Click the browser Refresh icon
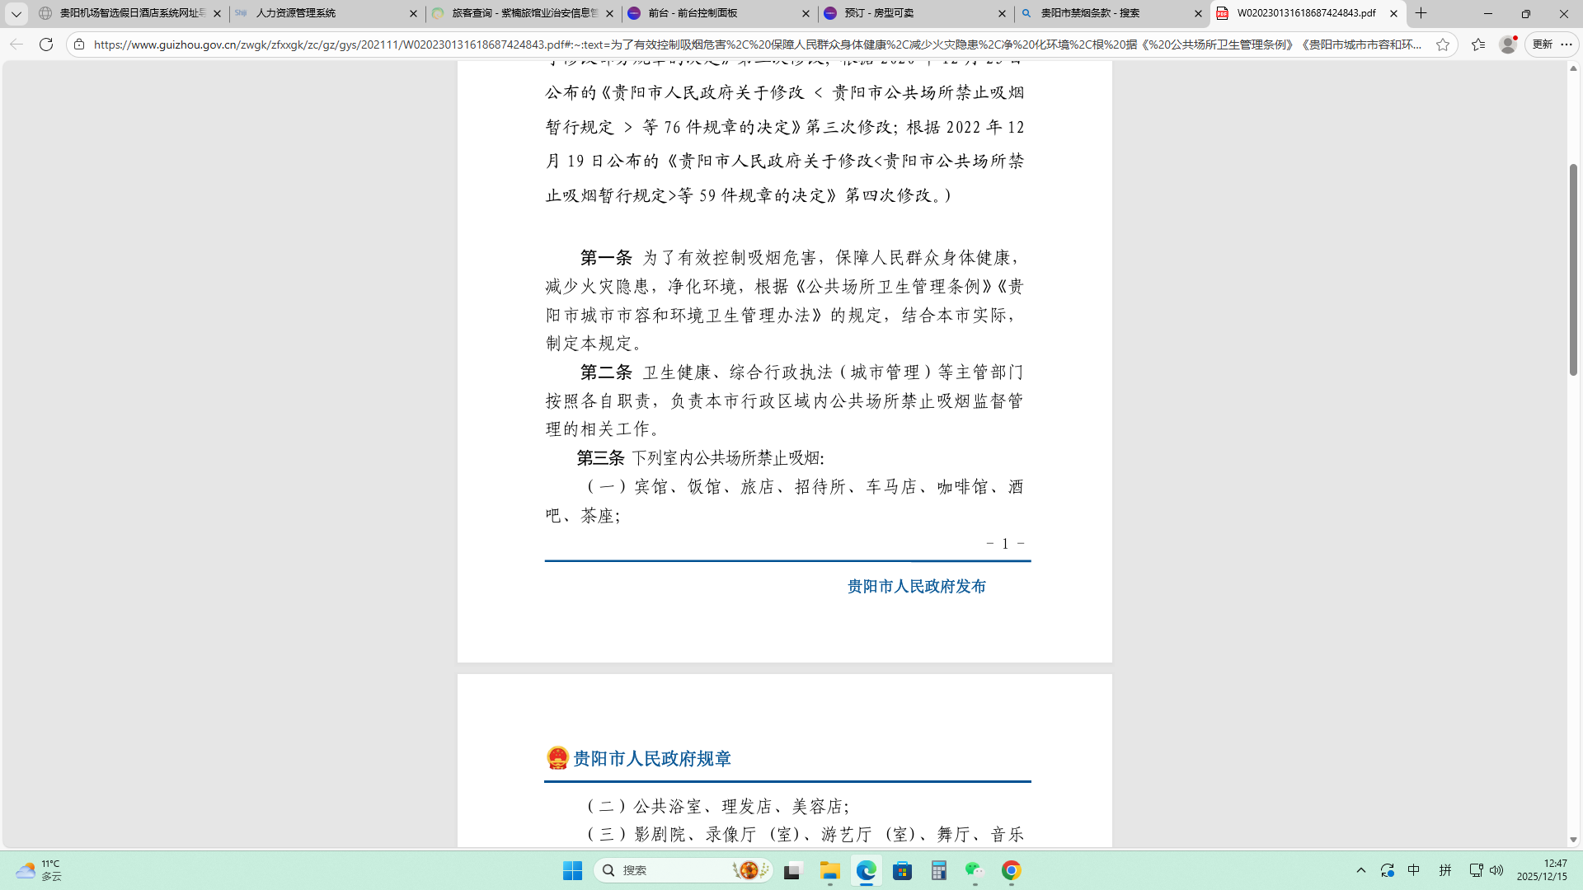This screenshot has height=890, width=1583. [x=46, y=44]
